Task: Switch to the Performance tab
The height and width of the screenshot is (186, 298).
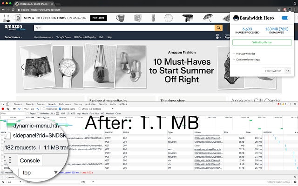Action: (x=65, y=104)
